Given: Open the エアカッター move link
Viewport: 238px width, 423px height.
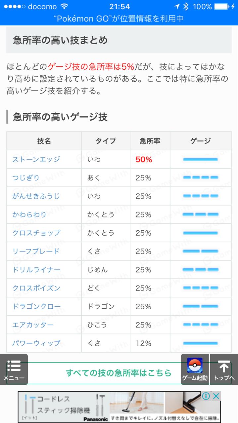Looking at the screenshot, I should (x=33, y=325).
